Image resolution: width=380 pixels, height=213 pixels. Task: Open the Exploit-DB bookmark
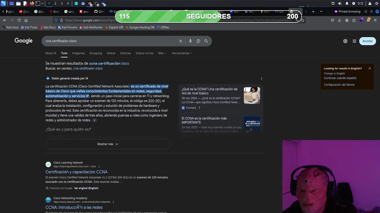click(114, 27)
